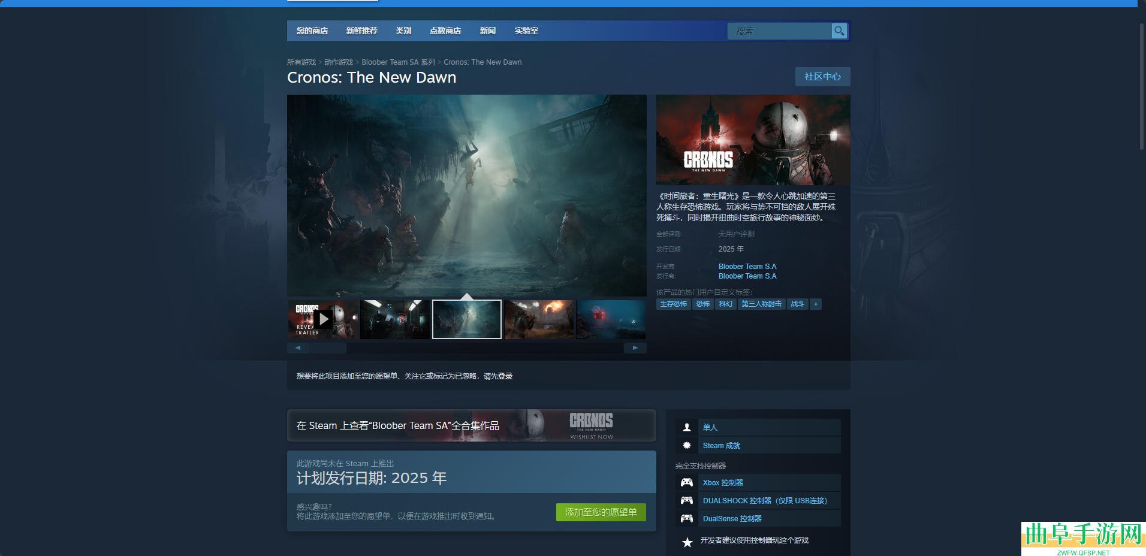The height and width of the screenshot is (556, 1146).
Task: Open the 动作游戏 breadcrumb link
Action: click(339, 62)
